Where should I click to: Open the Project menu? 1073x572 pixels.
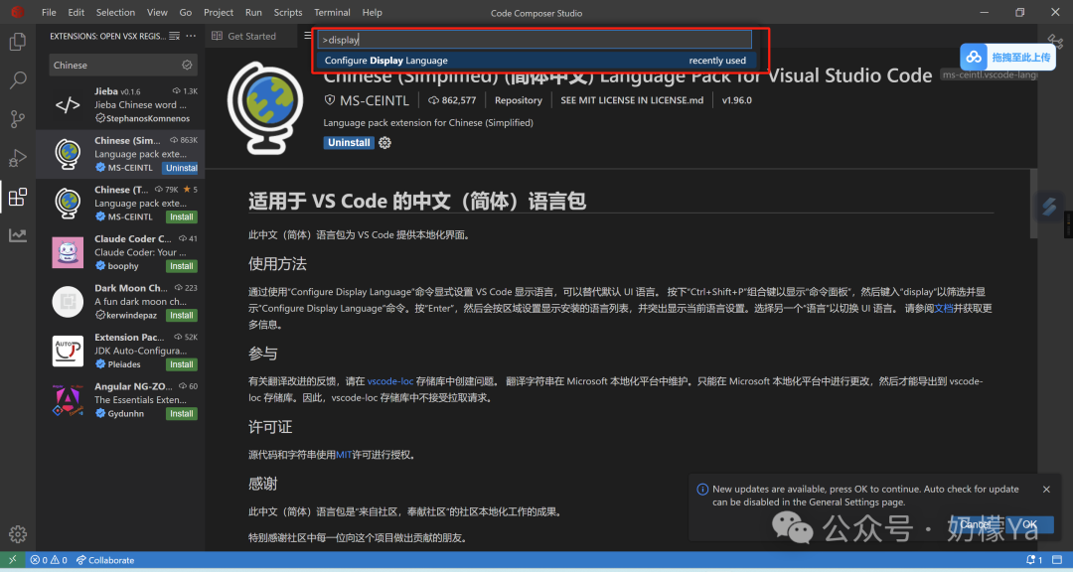coord(219,12)
